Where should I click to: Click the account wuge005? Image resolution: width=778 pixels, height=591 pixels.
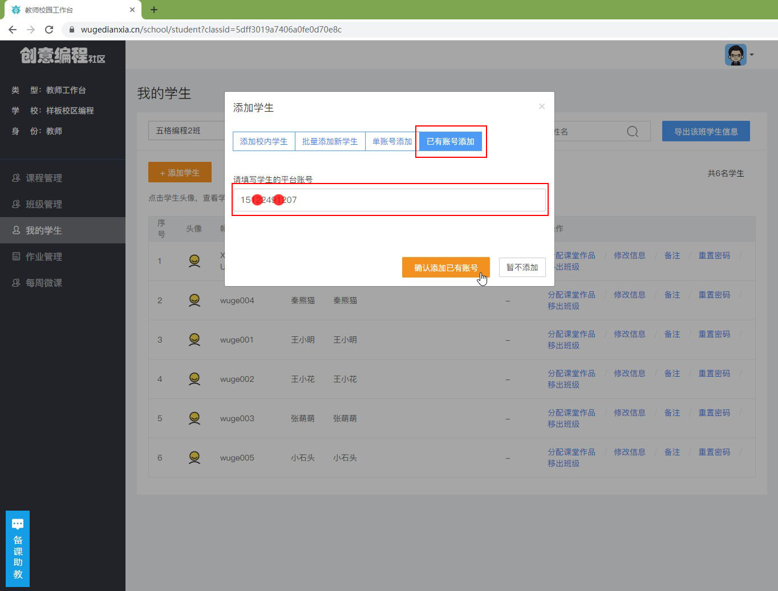coord(237,458)
